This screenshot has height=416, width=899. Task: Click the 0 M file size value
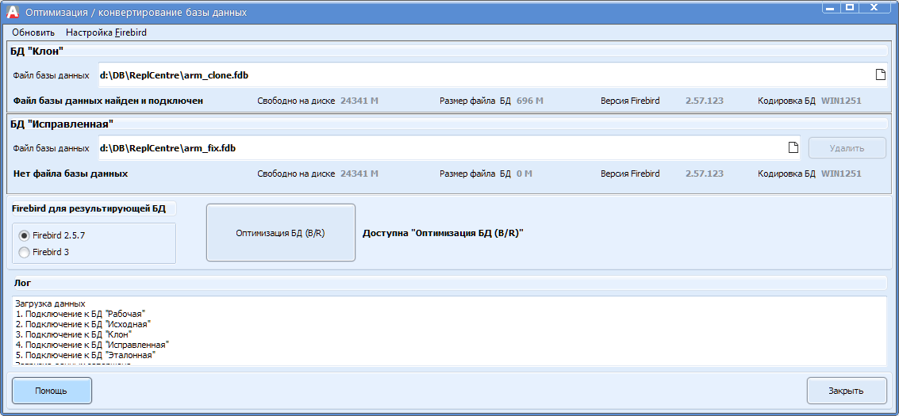pyautogui.click(x=524, y=174)
